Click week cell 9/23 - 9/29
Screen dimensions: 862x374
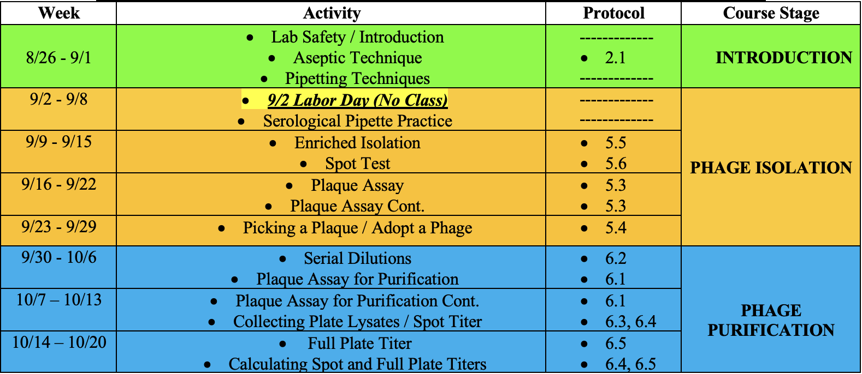tap(58, 226)
